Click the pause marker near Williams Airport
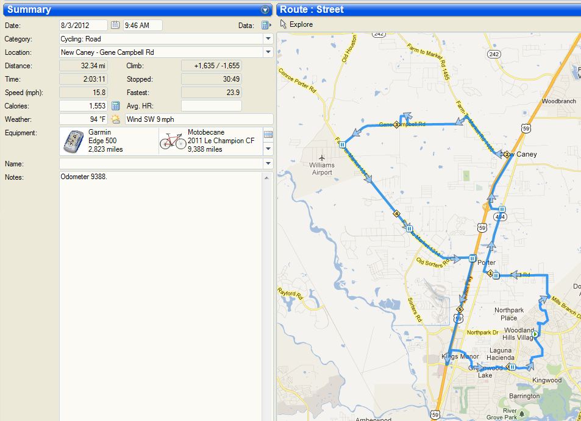 (343, 144)
